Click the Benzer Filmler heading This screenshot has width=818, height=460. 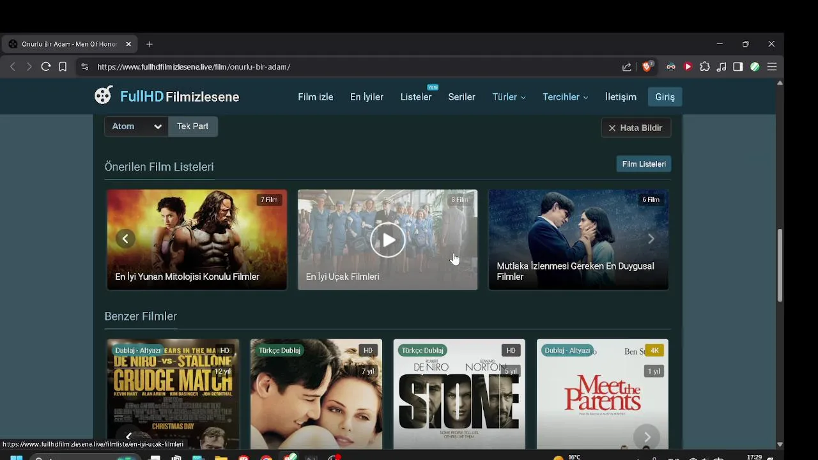(141, 316)
